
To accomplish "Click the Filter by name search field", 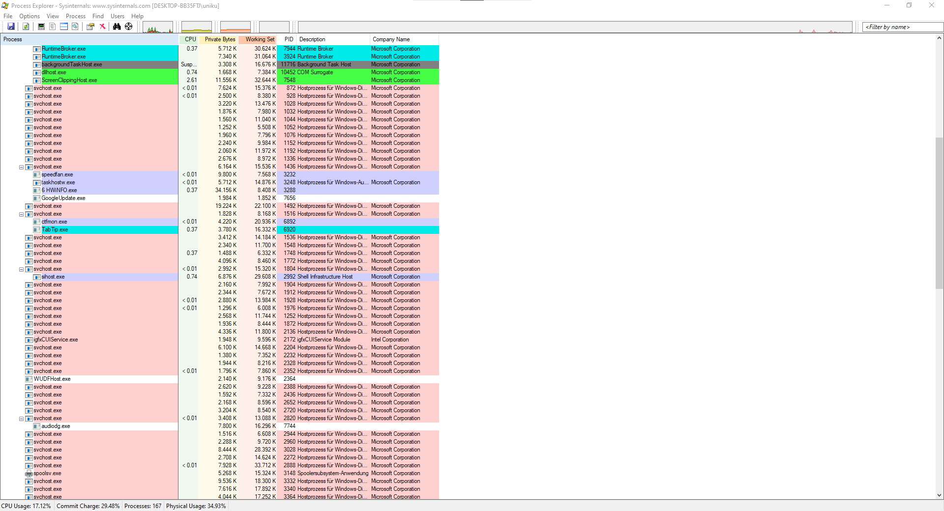I will tap(903, 27).
